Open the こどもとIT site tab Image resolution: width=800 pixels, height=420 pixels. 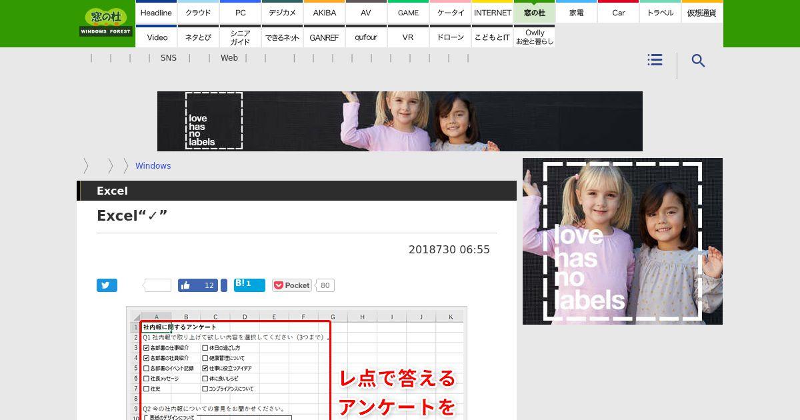pyautogui.click(x=492, y=37)
